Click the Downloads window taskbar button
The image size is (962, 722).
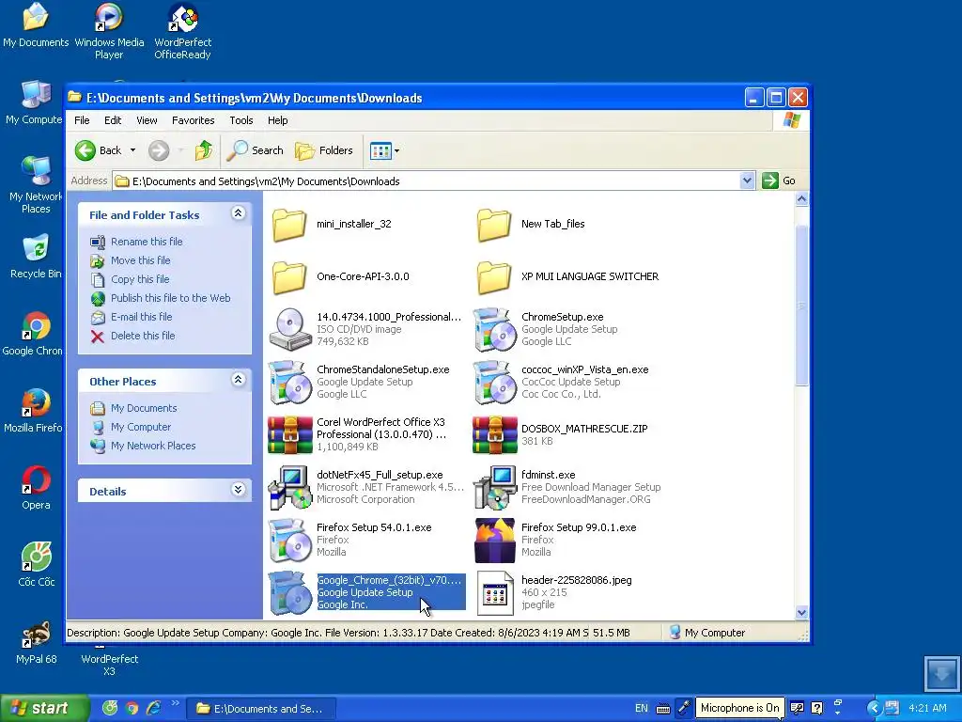[261, 709]
